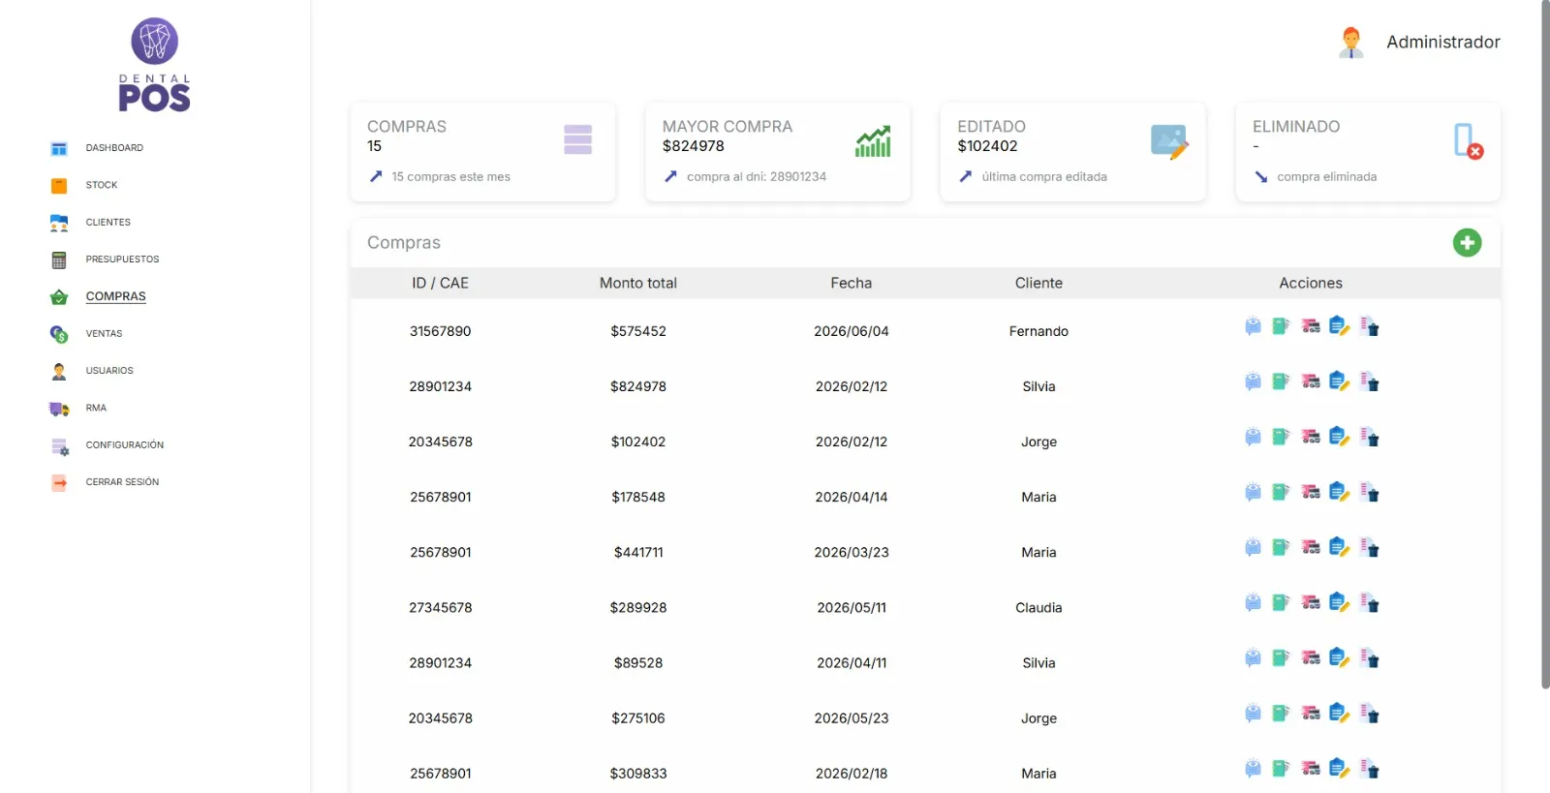The image size is (1550, 793).
Task: Click the Eliminado summary card
Action: click(x=1368, y=152)
